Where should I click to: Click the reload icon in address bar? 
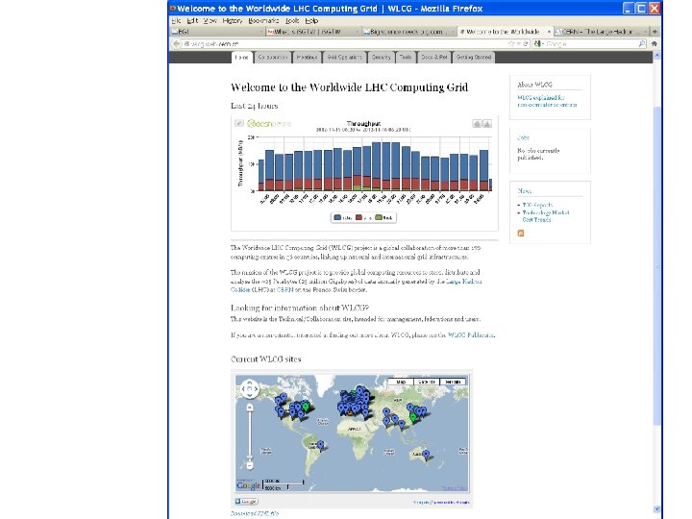[x=526, y=43]
